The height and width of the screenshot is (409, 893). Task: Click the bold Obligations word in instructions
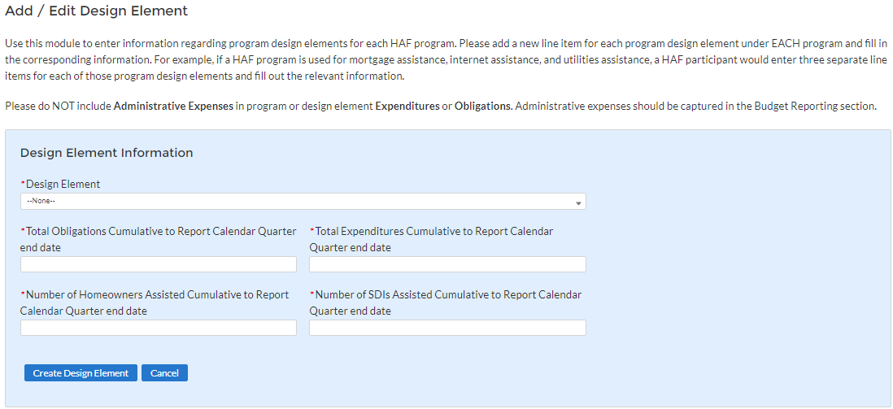[x=483, y=107]
